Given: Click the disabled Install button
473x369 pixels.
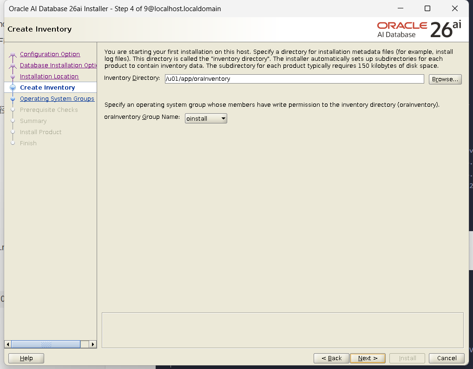Looking at the screenshot, I should pyautogui.click(x=407, y=358).
